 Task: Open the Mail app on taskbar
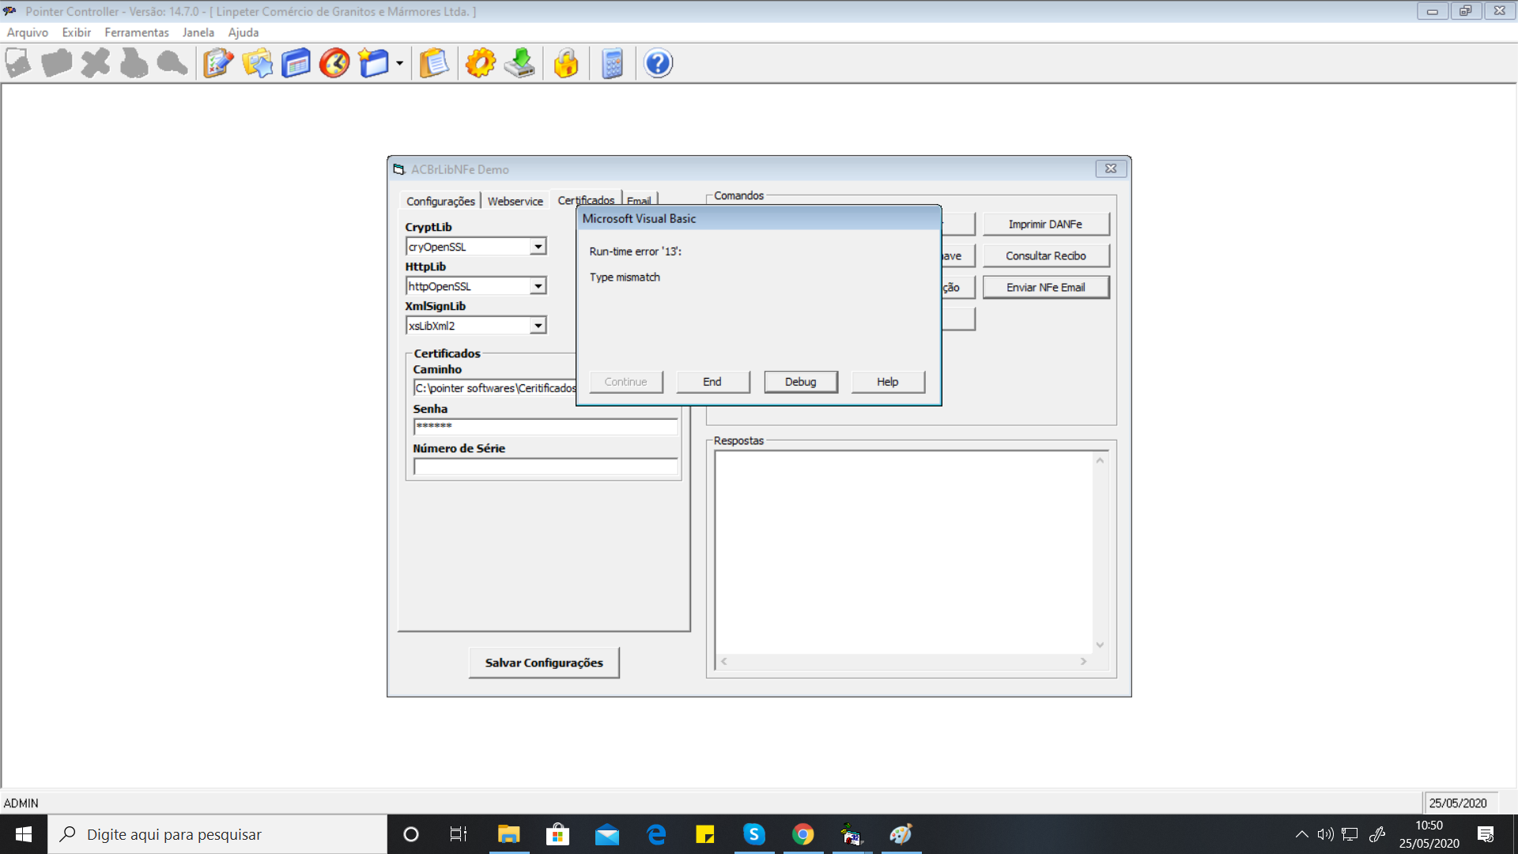(x=606, y=834)
